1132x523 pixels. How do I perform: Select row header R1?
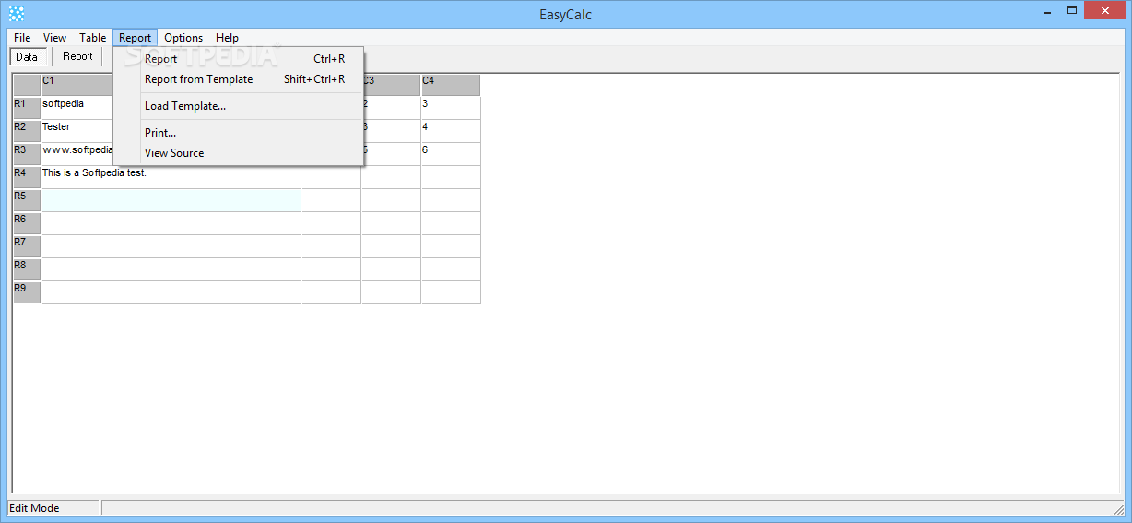coord(27,108)
